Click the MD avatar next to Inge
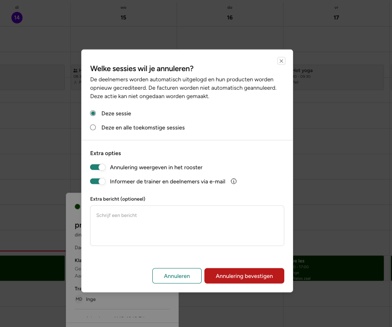 (79, 299)
